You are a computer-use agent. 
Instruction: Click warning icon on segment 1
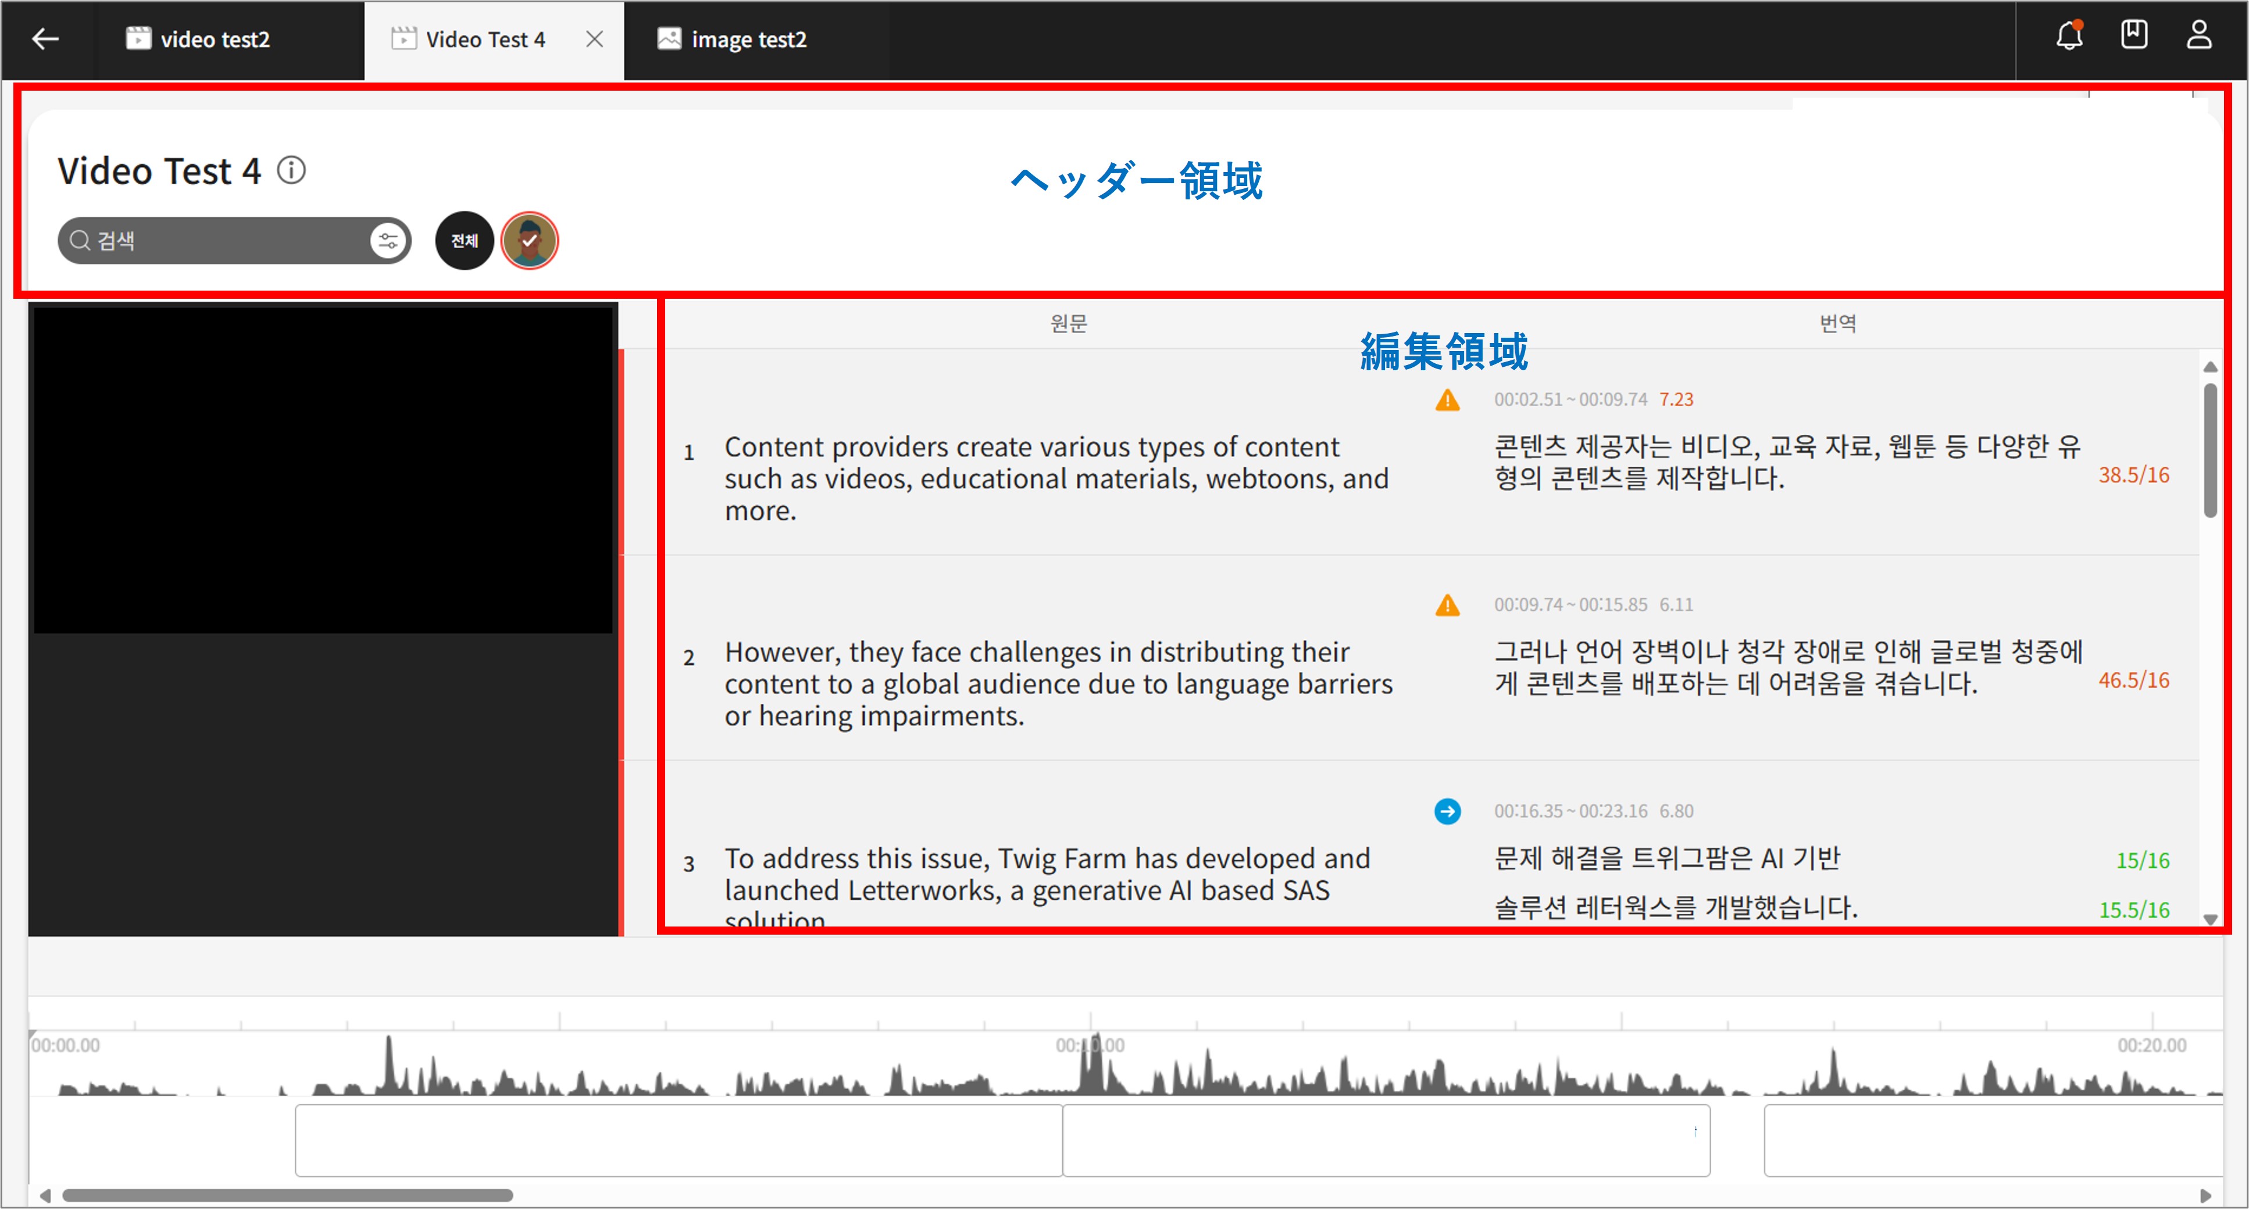coord(1447,400)
